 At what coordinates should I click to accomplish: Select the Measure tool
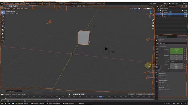pos(3,37)
